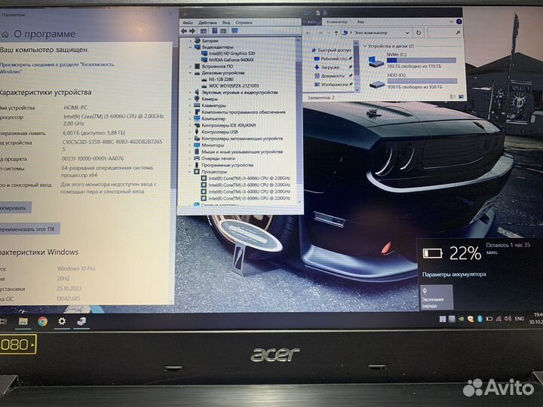The width and height of the screenshot is (543, 407).
Task: Go forward using Device Manager toolbar arrow
Action: [192, 31]
